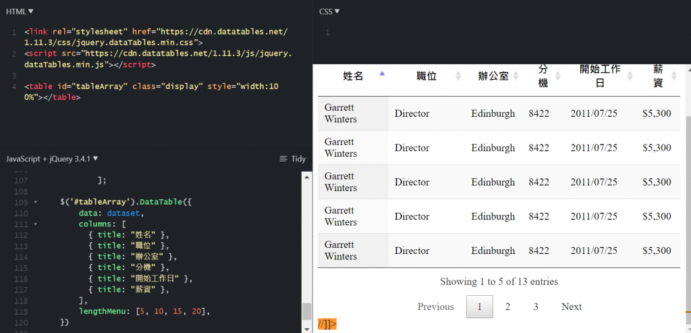Image resolution: width=691 pixels, height=333 pixels.
Task: Click the "data: dataset," code line
Action: pos(111,213)
